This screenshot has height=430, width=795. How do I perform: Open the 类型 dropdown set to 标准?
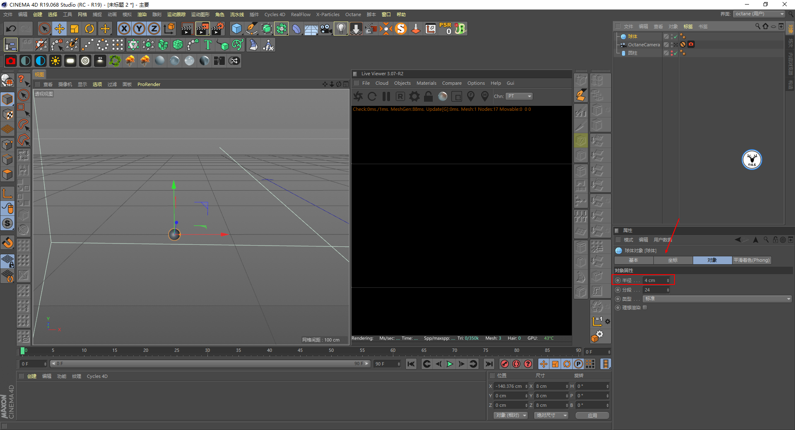point(717,299)
